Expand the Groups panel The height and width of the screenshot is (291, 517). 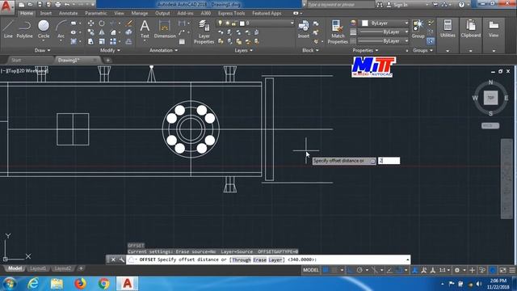[x=422, y=50]
